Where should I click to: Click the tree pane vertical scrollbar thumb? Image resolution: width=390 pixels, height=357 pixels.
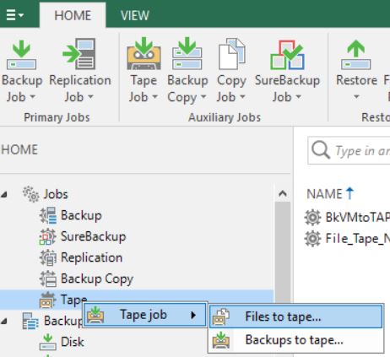[x=283, y=252]
